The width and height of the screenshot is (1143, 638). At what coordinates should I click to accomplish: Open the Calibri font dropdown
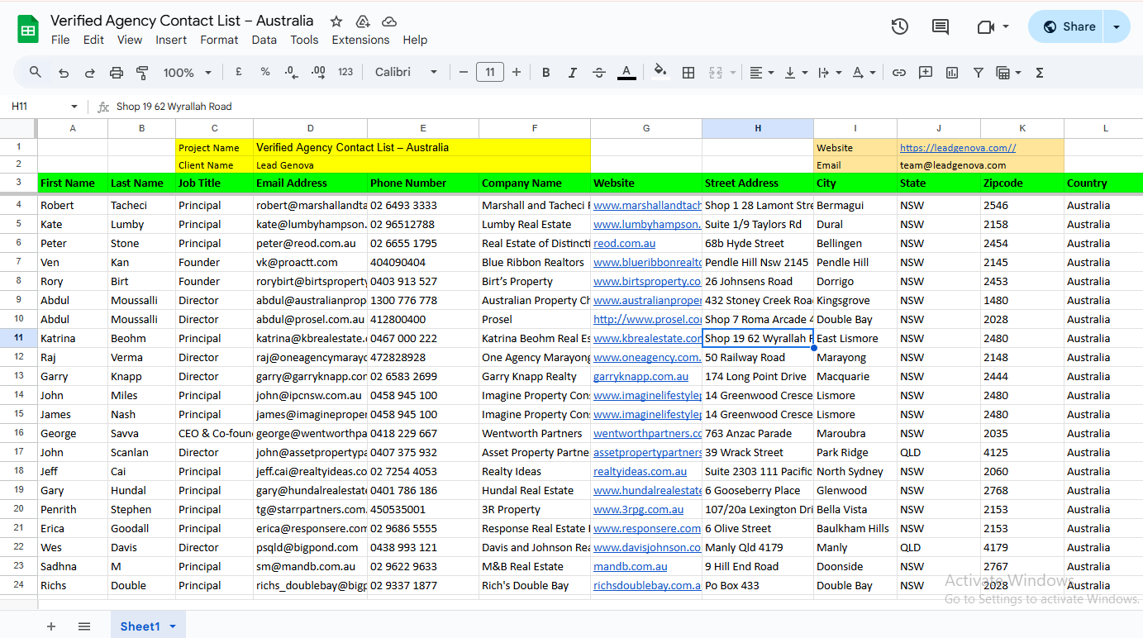406,73
